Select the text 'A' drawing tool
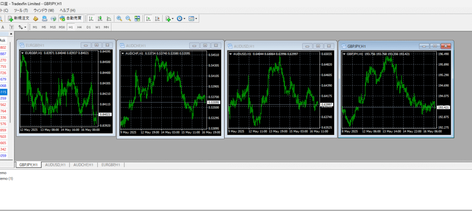472x211 pixels. [x=3, y=27]
